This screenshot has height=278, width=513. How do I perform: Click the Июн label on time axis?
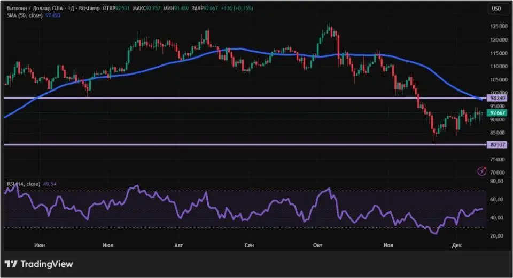point(38,245)
